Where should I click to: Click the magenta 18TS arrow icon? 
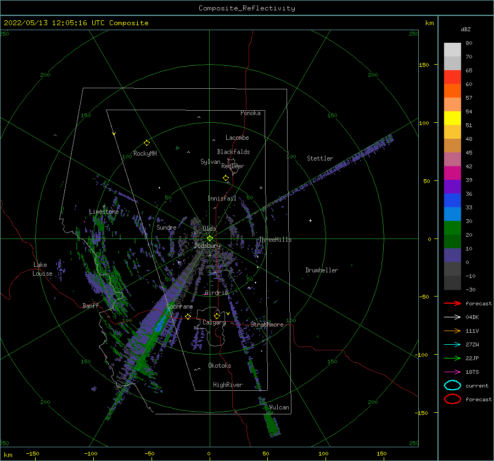452,372
